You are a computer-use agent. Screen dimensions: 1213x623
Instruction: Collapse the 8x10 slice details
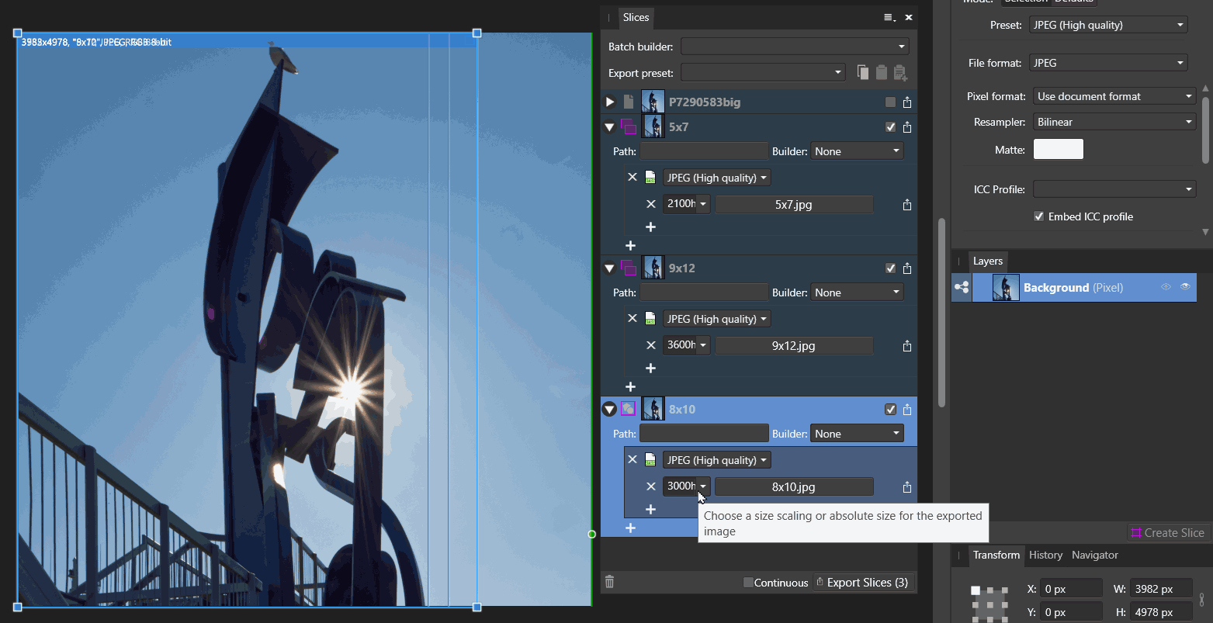tap(610, 410)
